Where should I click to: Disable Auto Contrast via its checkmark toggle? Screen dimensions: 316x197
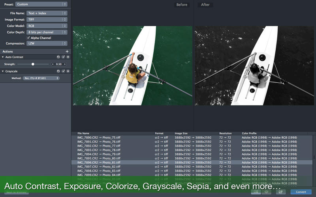[63, 57]
